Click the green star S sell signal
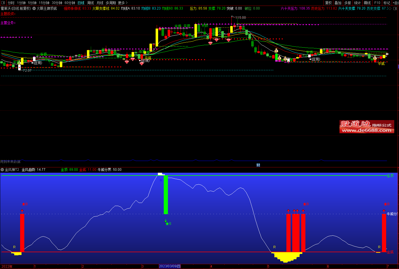The height and width of the screenshot is (269, 399). [x=168, y=224]
